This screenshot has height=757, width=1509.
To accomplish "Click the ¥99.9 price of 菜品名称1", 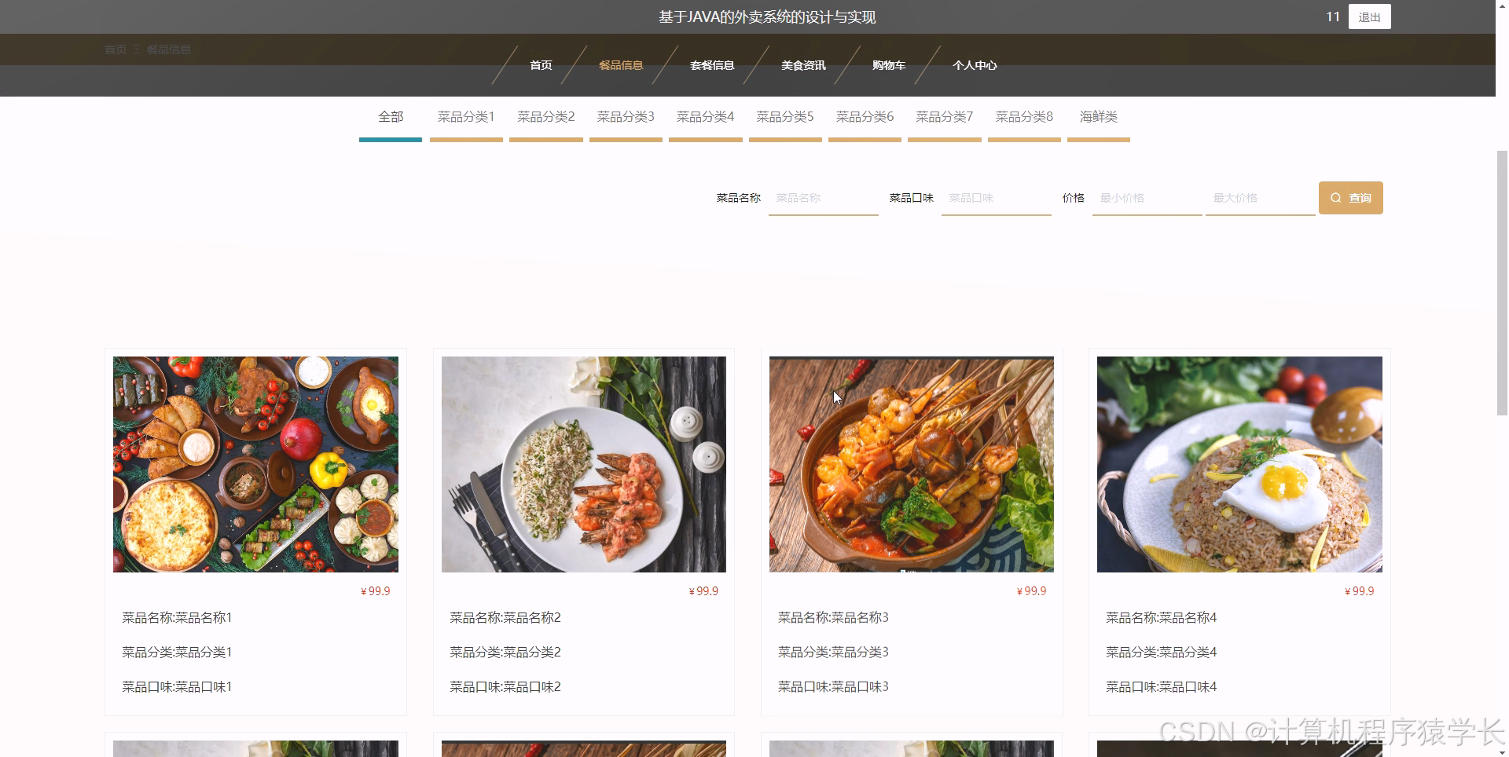I will (376, 591).
